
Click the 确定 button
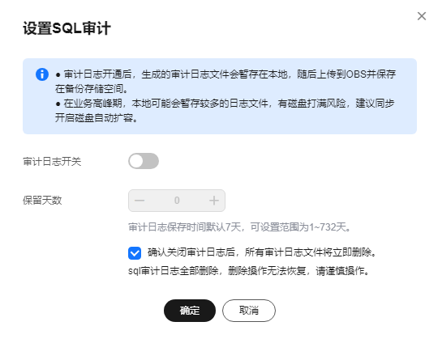click(190, 311)
